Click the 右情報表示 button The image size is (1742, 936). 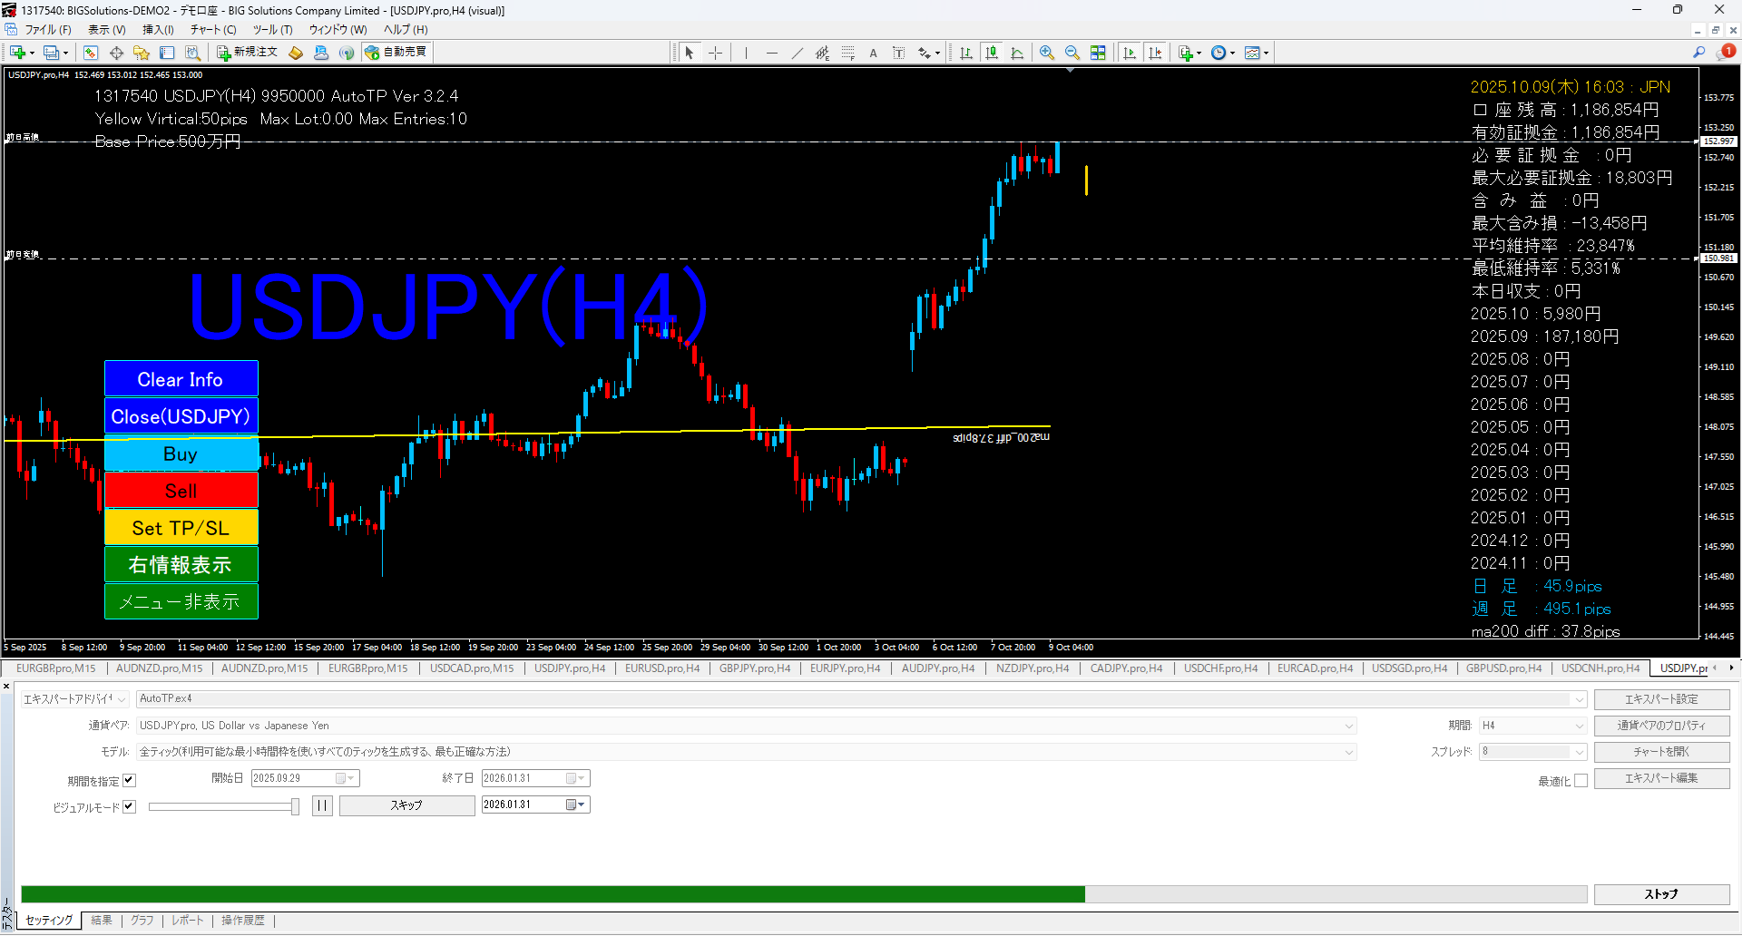pos(181,565)
